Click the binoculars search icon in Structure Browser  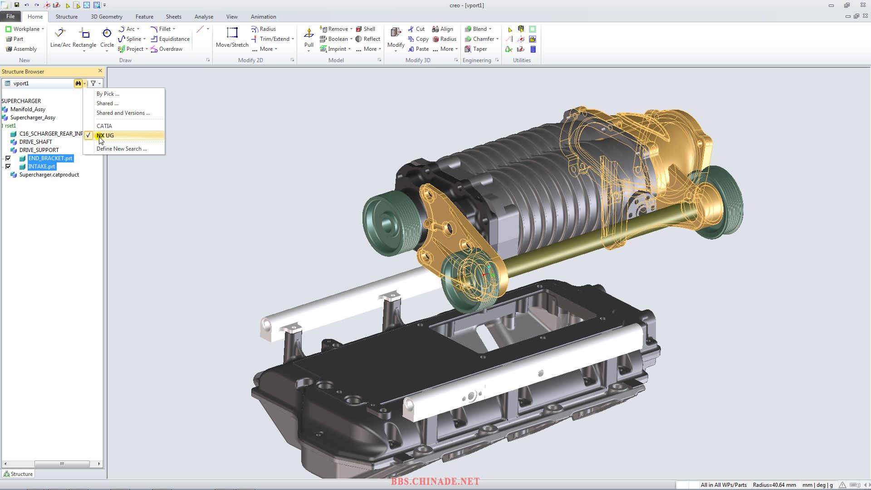coord(78,83)
